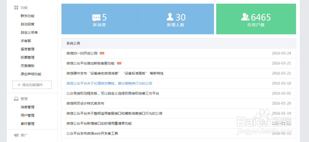This screenshot has width=309, height=142.
Task: Click the 功能 section label
Action: [24, 8]
